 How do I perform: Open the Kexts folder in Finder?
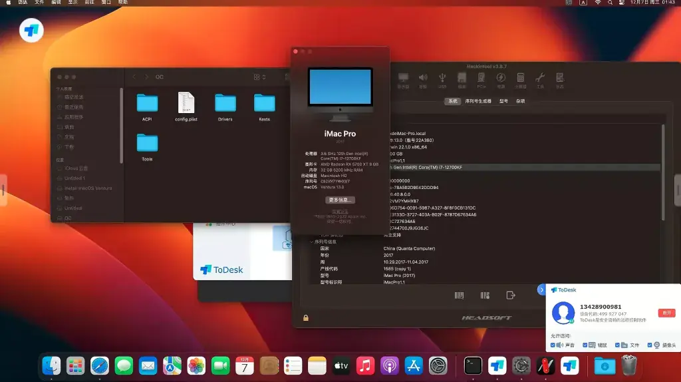(x=265, y=107)
